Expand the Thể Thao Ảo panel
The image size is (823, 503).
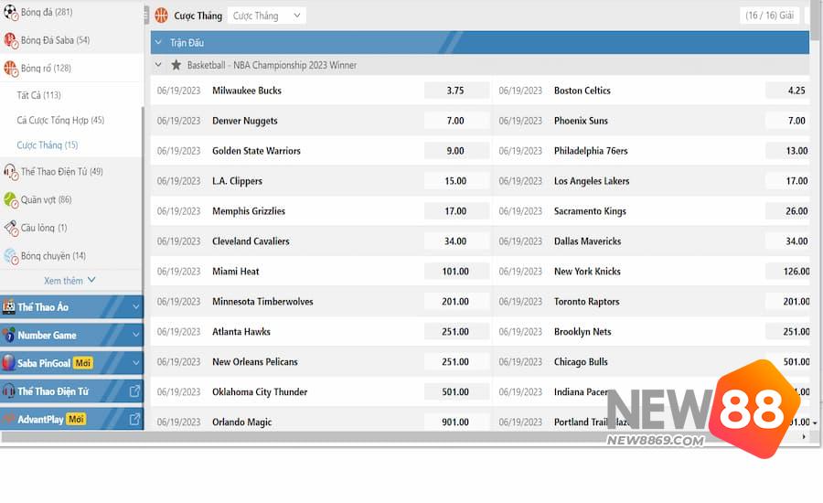(135, 307)
